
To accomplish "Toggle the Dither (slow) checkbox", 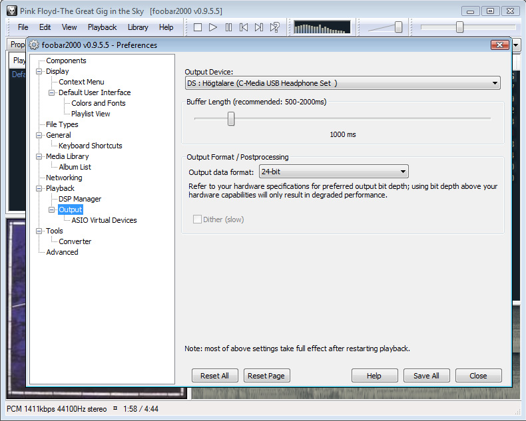I will coord(197,219).
